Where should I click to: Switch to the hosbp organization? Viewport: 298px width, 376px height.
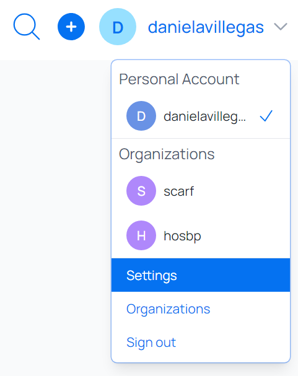tap(201, 235)
